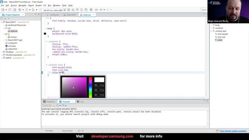249x140 pixels.
Task: Collapse the .content_text CSS rule fold
Action: [47, 65]
